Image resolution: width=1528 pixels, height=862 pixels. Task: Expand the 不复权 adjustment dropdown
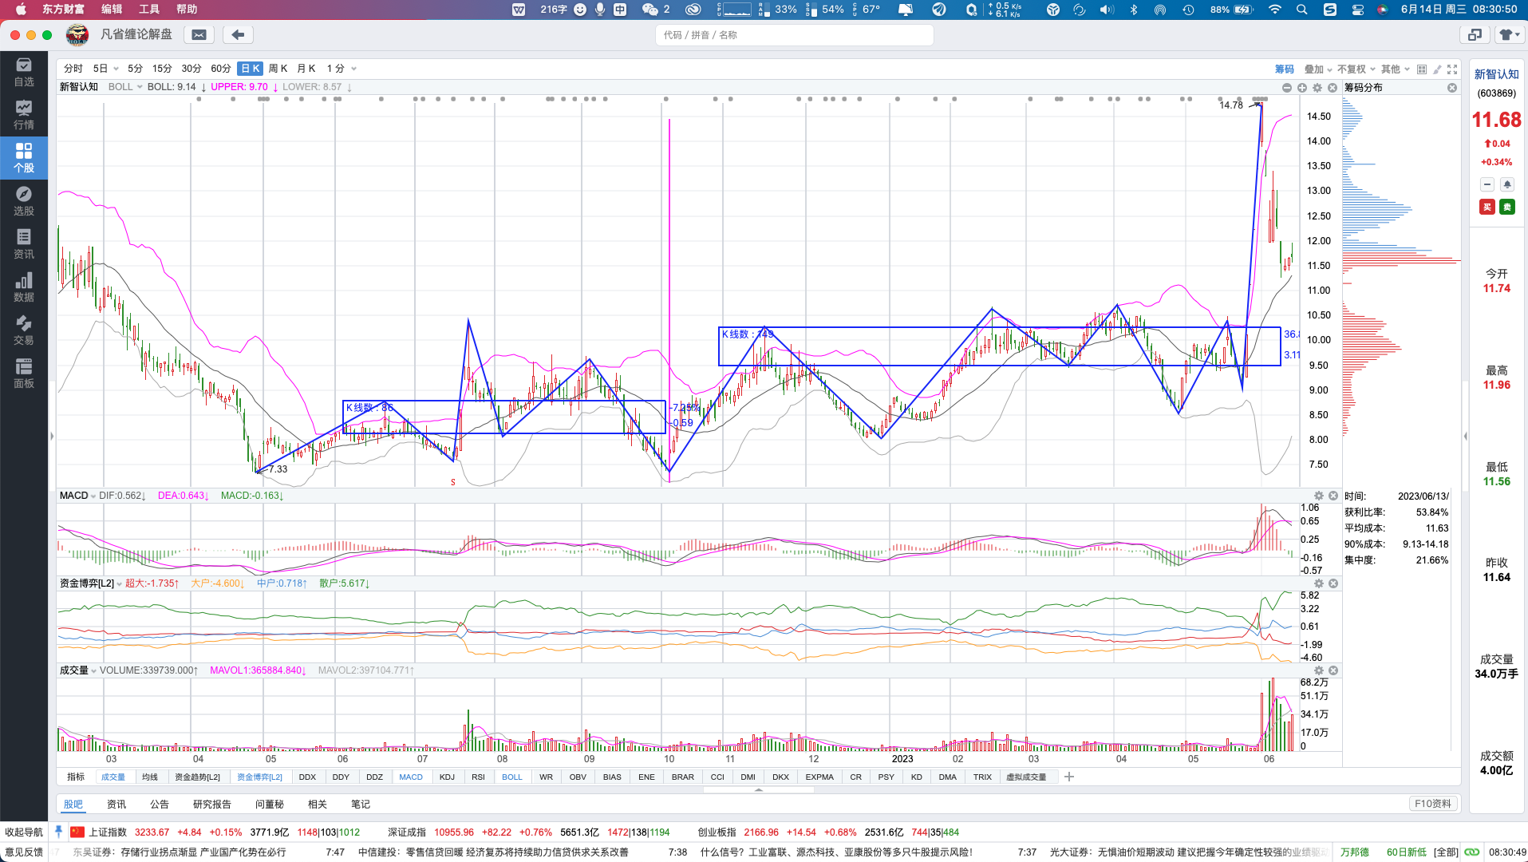click(x=1356, y=69)
